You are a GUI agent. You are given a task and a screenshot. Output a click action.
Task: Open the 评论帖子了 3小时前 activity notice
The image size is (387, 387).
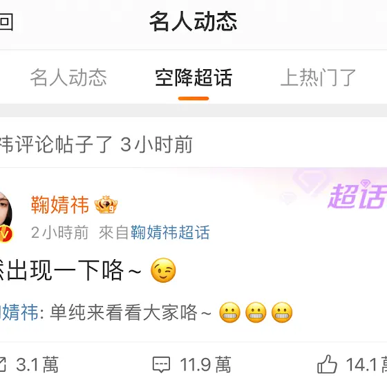click(x=96, y=144)
